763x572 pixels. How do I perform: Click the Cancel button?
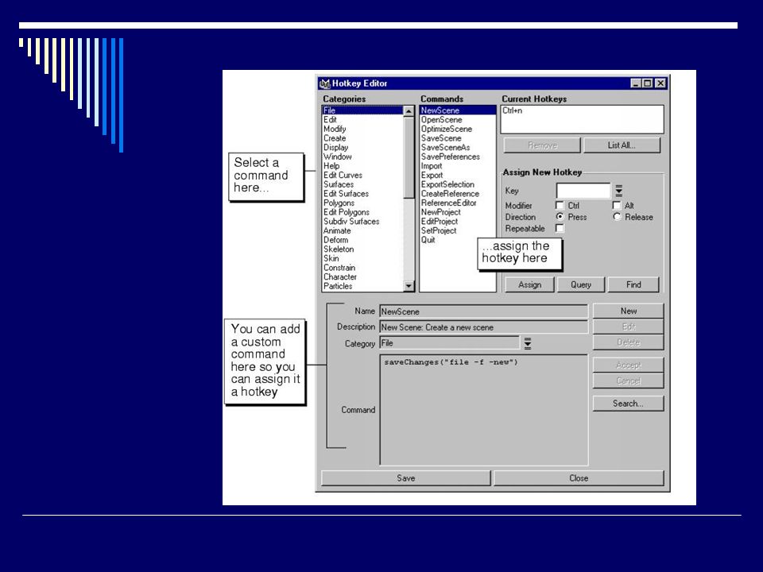[628, 381]
